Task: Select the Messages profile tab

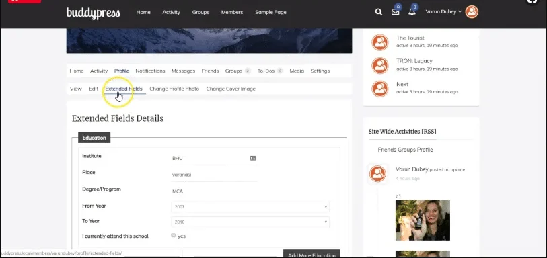Action: click(183, 71)
